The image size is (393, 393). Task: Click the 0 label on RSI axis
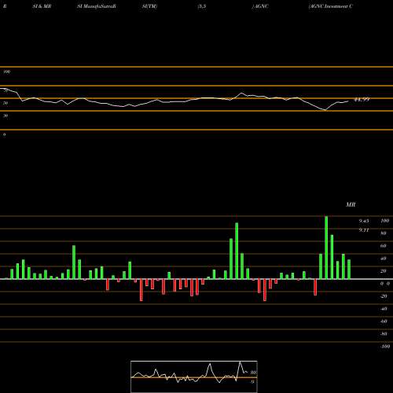point(5,134)
